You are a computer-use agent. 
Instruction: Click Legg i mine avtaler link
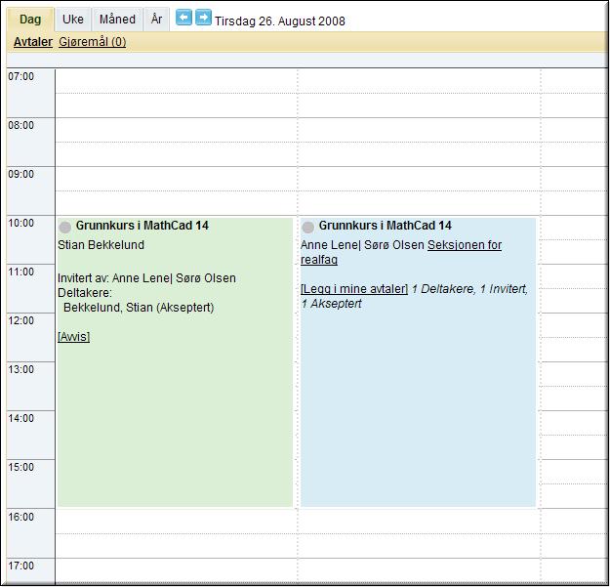coord(354,289)
